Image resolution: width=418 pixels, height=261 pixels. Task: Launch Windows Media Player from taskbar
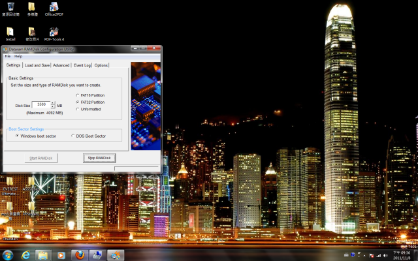click(61, 255)
